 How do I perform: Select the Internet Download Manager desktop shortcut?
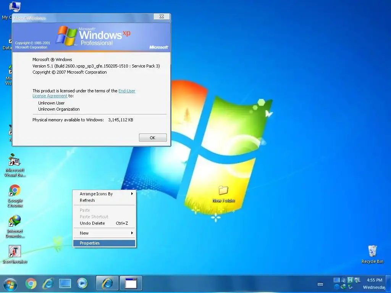15,227
